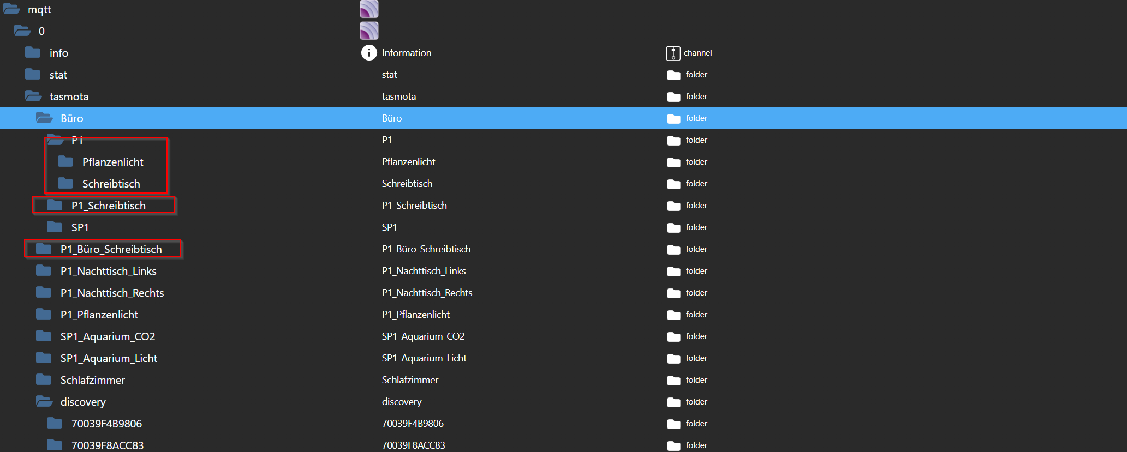
Task: Select the Schreibtisch tree entry under P1
Action: (111, 184)
